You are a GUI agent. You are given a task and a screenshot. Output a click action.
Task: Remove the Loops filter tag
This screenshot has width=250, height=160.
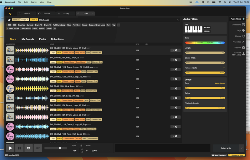pos(27,20)
